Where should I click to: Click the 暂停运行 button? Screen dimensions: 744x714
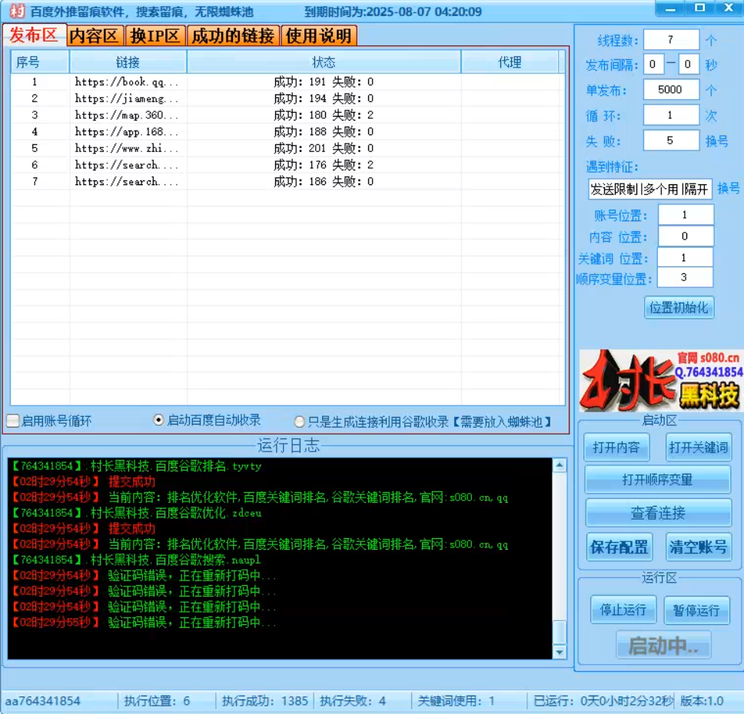(x=697, y=610)
